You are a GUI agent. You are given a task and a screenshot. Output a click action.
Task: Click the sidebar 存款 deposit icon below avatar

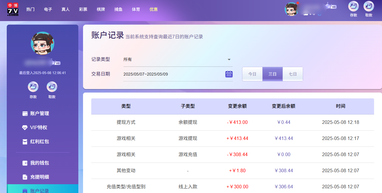(33, 86)
